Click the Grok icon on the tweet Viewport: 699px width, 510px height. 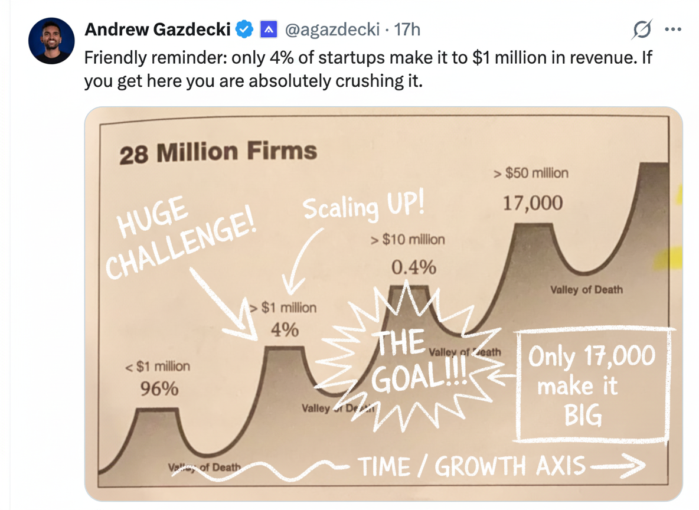tap(642, 29)
